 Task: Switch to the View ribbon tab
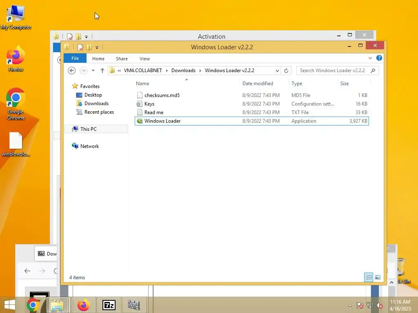point(145,59)
